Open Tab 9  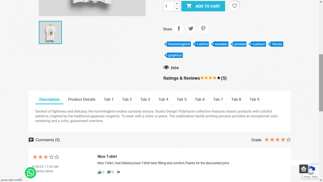[255, 99]
